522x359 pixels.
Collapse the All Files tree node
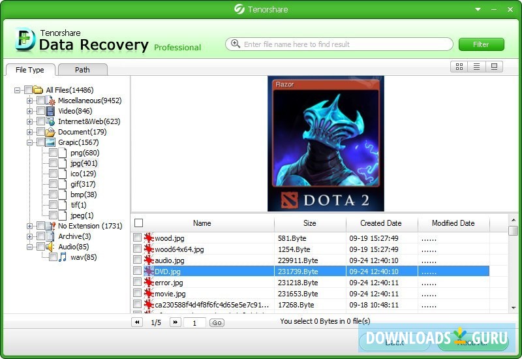(18, 90)
